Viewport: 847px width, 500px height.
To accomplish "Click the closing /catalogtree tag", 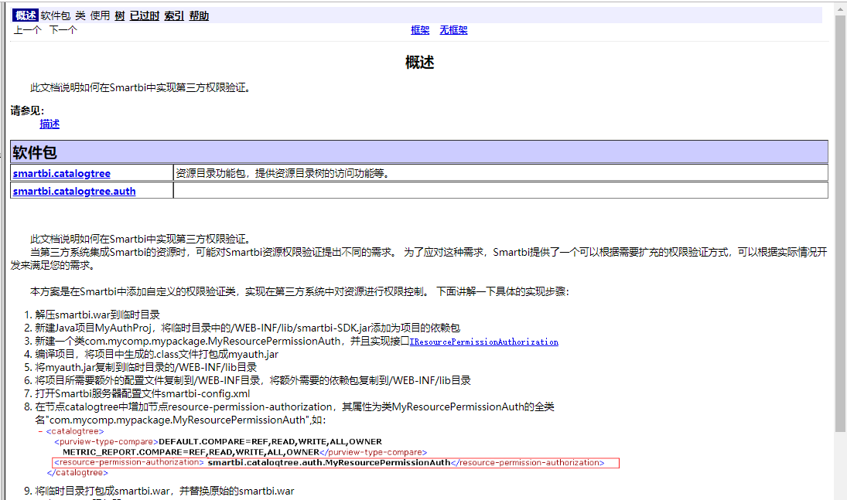I will [x=77, y=473].
